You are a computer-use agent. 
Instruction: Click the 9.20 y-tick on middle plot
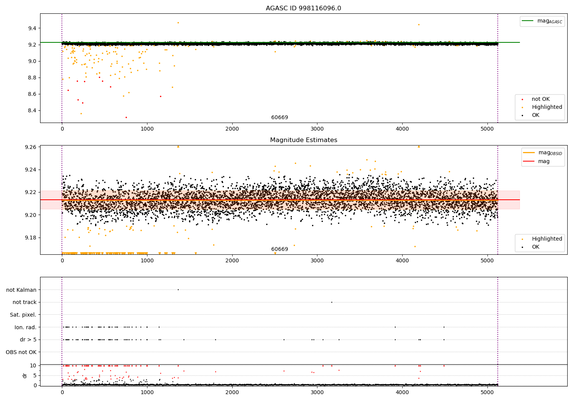pyautogui.click(x=31, y=215)
